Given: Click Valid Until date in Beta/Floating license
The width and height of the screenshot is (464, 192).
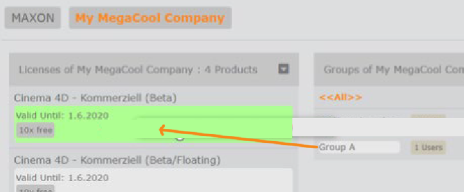Looking at the screenshot, I should tap(62, 178).
